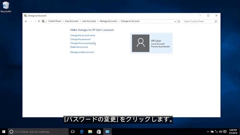Click the Control Panel taskbar button
This screenshot has width=240, height=135.
[108, 132]
